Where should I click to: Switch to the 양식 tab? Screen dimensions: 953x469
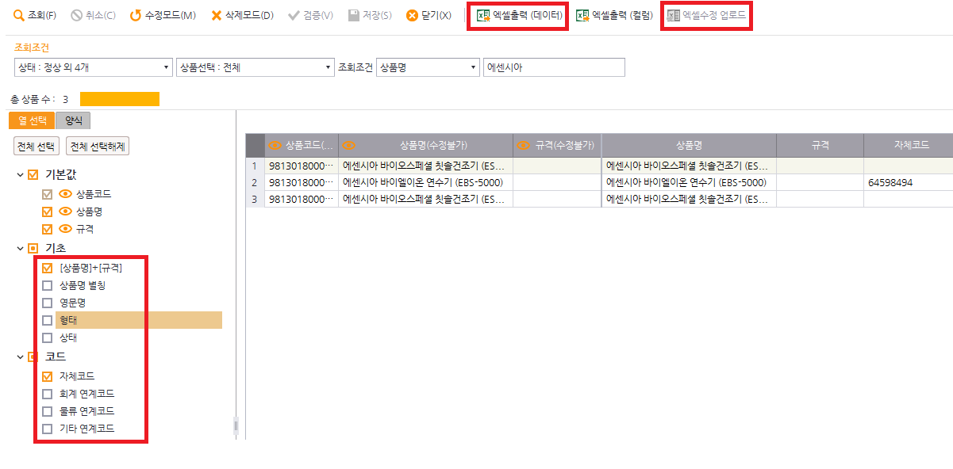point(74,120)
